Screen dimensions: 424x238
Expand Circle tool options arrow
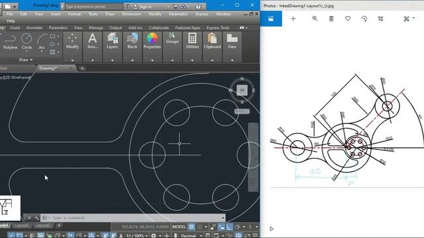point(26,52)
